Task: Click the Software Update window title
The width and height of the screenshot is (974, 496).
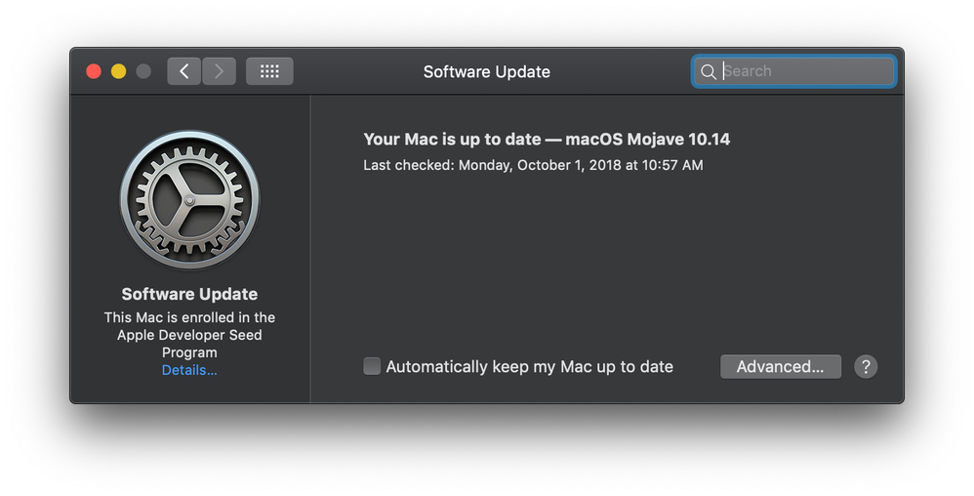Action: click(486, 72)
